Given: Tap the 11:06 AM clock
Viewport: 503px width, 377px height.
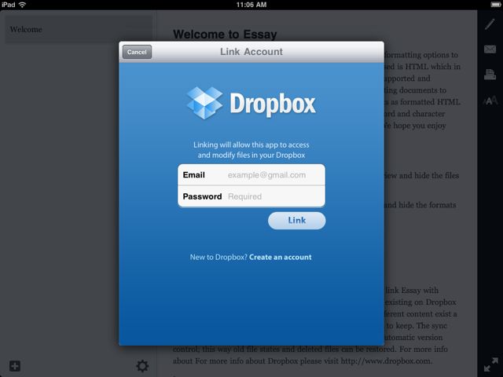Looking at the screenshot, I should pos(251,5).
